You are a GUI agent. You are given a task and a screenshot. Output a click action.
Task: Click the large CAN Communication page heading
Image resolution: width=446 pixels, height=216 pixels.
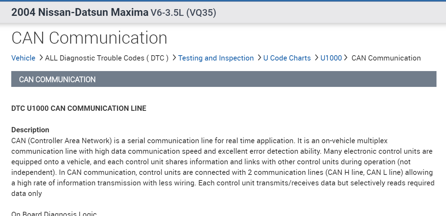pos(89,38)
